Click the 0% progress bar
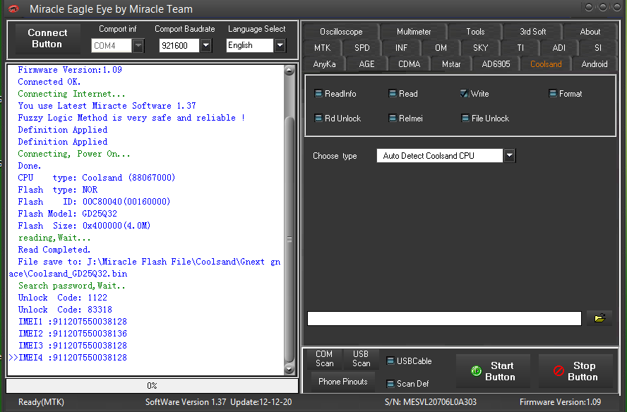This screenshot has width=627, height=412. click(152, 386)
